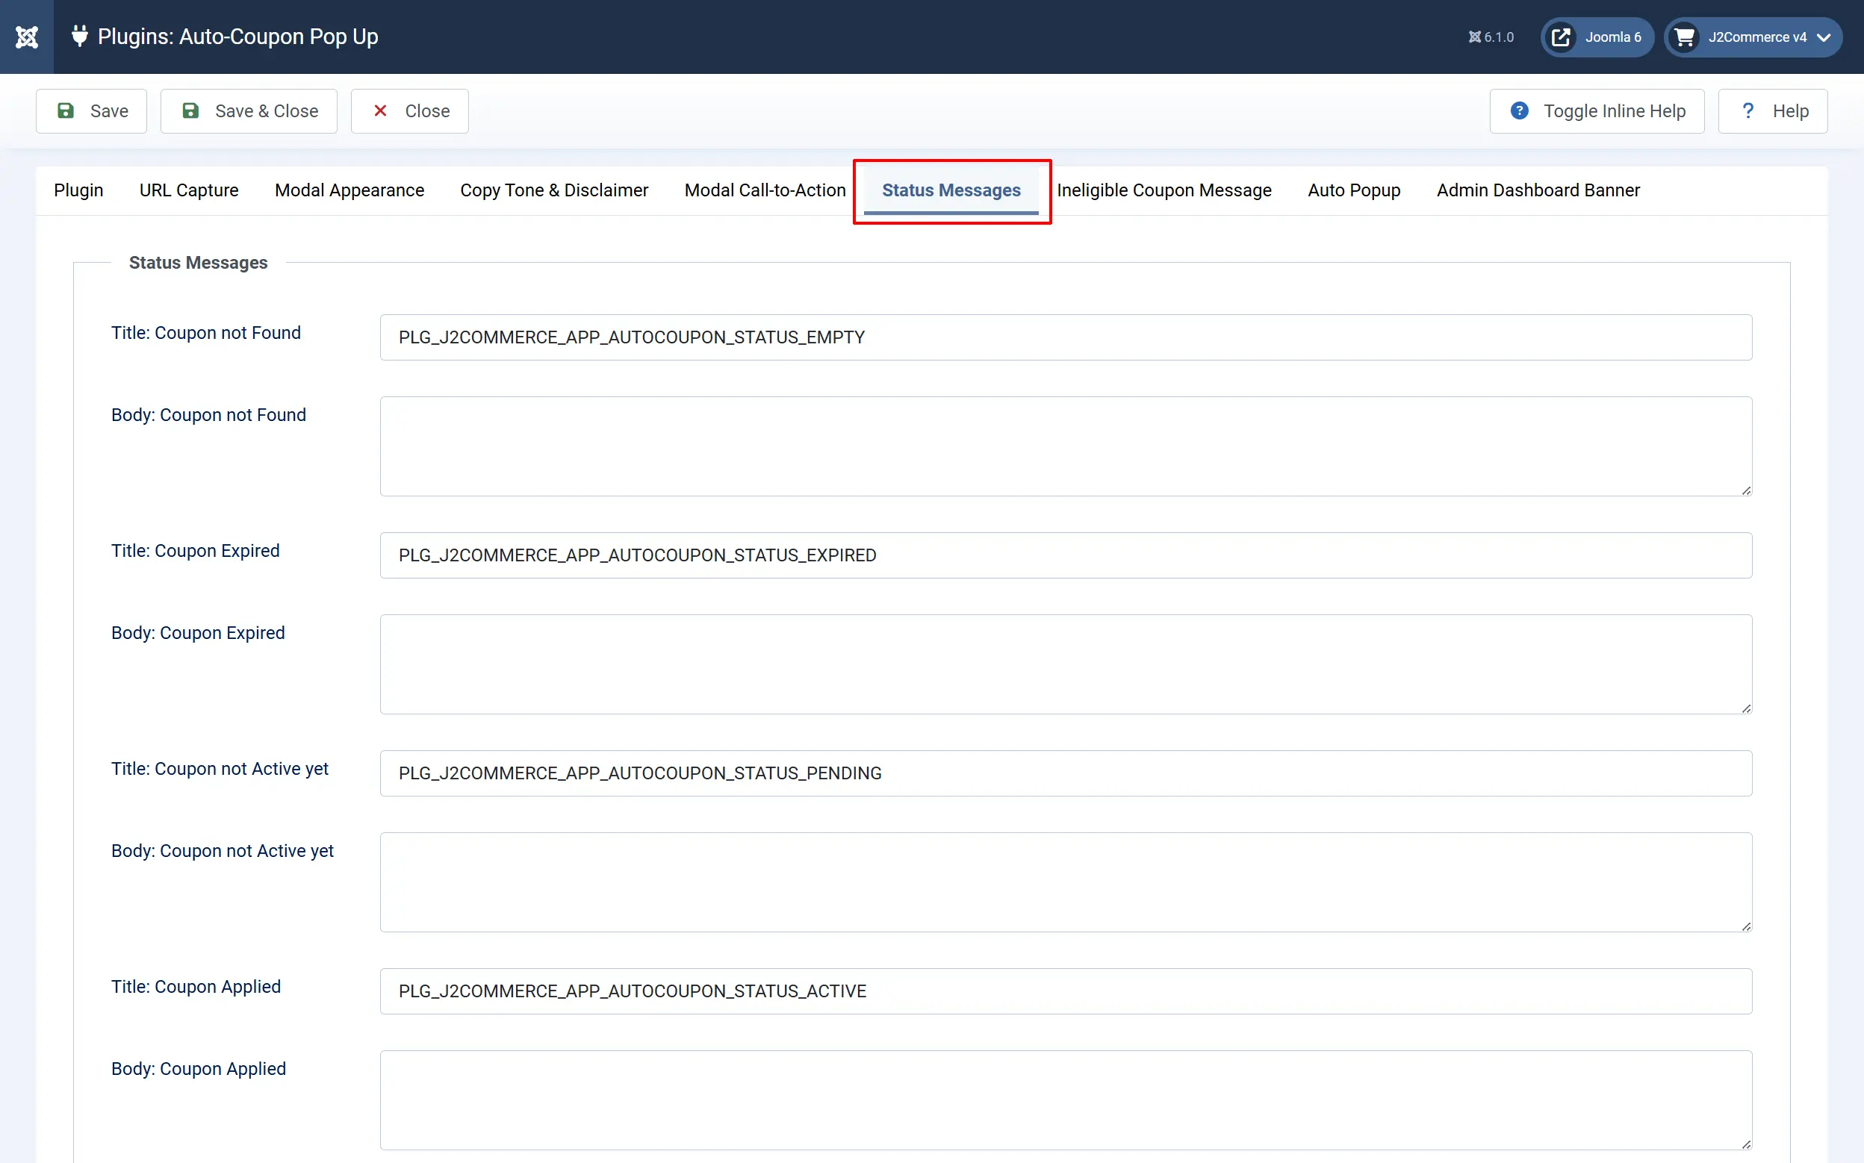Click the Joomla logo icon
Viewport: 1864px width, 1163px height.
click(x=27, y=37)
